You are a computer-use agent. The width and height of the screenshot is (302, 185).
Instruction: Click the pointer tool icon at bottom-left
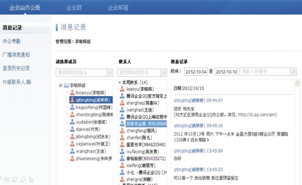pyautogui.click(x=32, y=179)
